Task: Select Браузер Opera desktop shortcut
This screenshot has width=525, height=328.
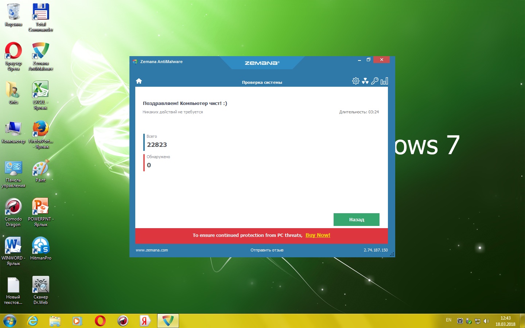Action: pyautogui.click(x=13, y=56)
